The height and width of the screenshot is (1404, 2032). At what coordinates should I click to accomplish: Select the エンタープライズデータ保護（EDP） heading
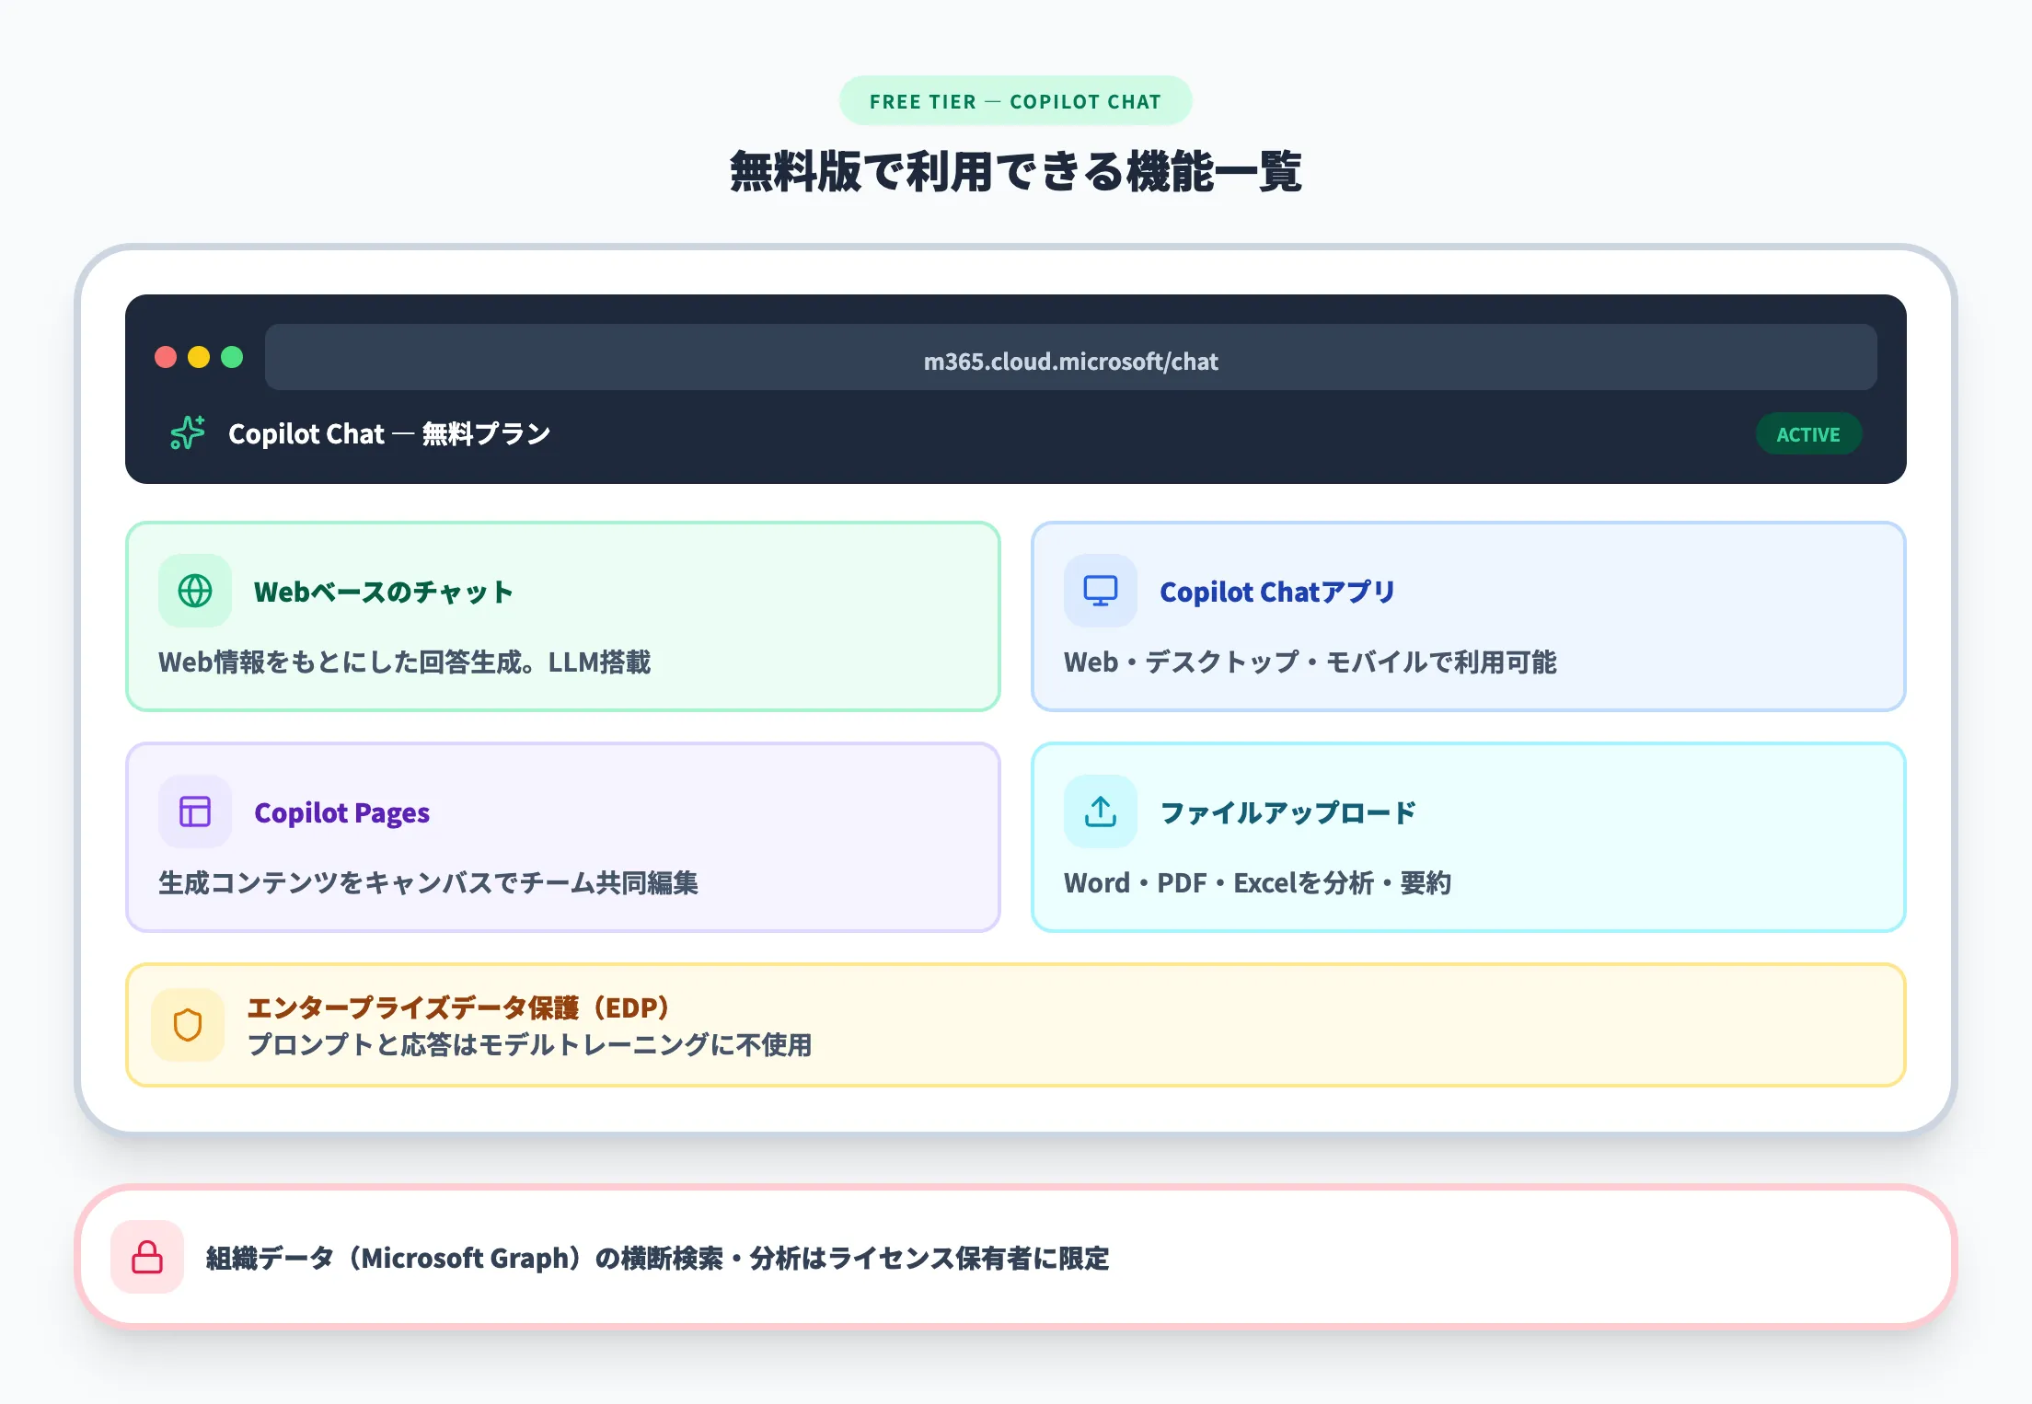click(x=458, y=1007)
